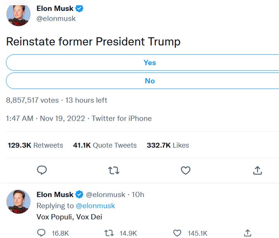View the 41.1K Quote Tweets
The height and width of the screenshot is (238, 279).
[x=105, y=145]
